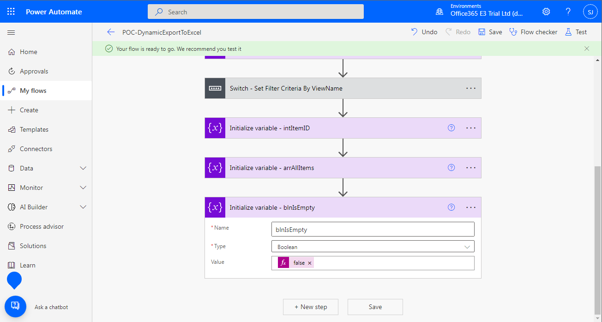Open Process advisor in sidebar

tap(46, 226)
